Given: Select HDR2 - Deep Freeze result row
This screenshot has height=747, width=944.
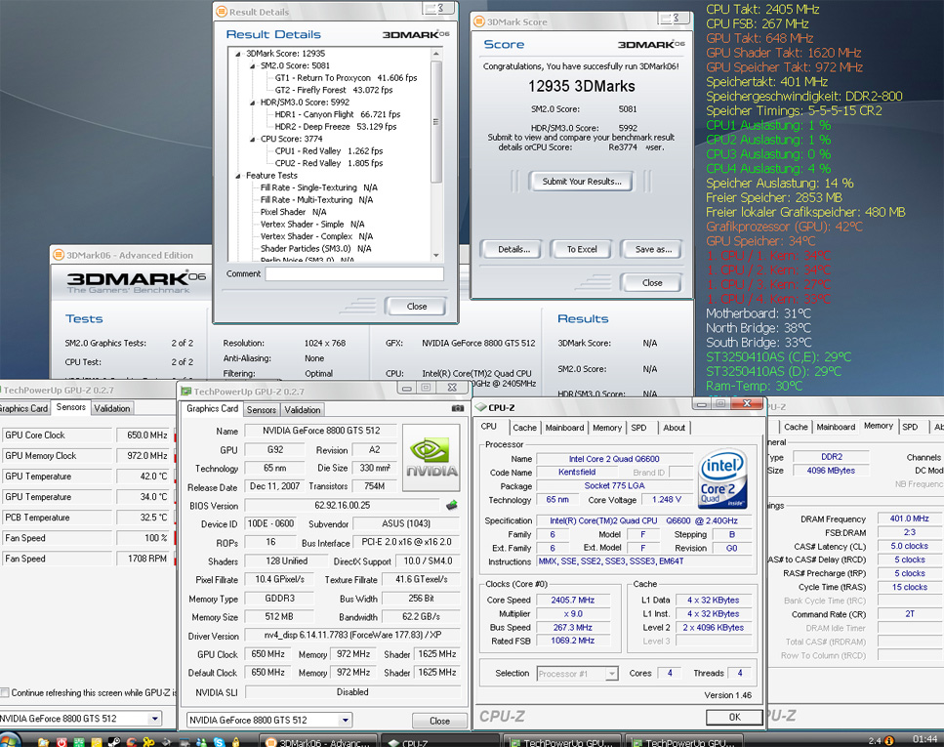Looking at the screenshot, I should 336,127.
